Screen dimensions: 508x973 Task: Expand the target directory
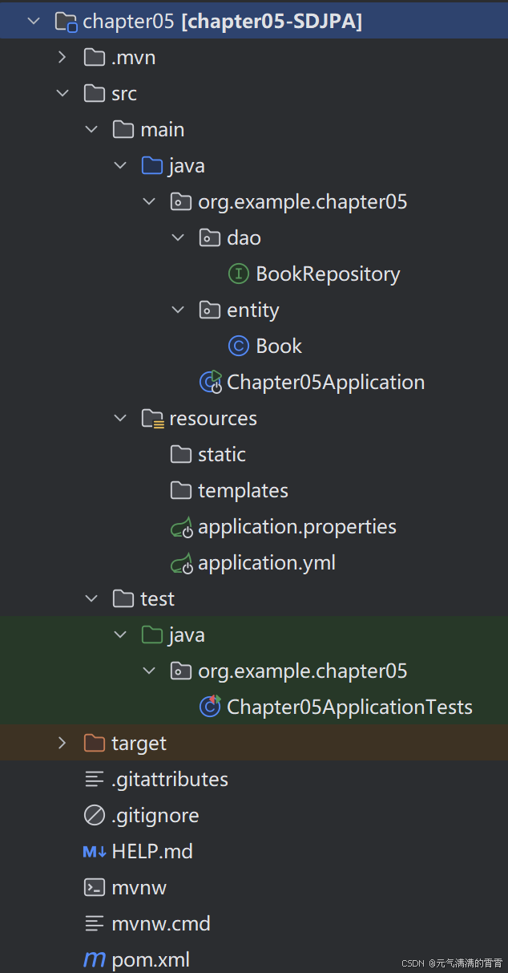[x=62, y=743]
